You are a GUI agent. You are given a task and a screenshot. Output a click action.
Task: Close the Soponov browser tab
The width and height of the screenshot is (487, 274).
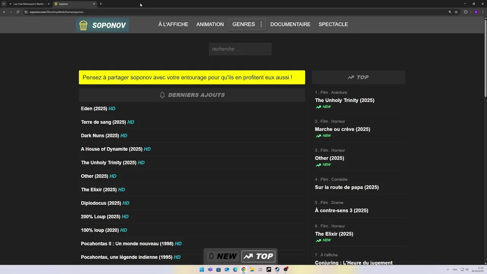coord(94,4)
